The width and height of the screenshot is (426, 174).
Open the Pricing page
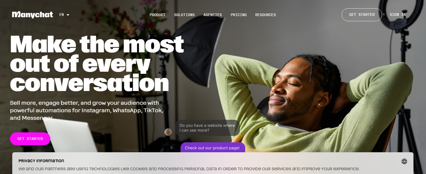pyautogui.click(x=238, y=15)
